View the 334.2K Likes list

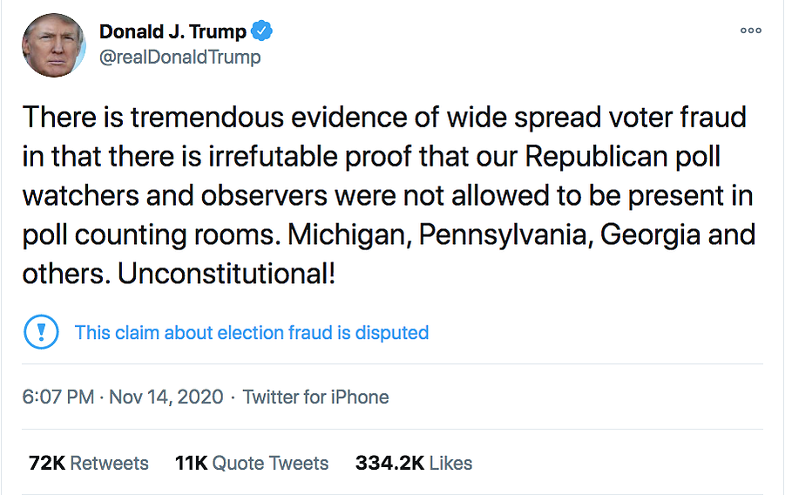point(414,463)
